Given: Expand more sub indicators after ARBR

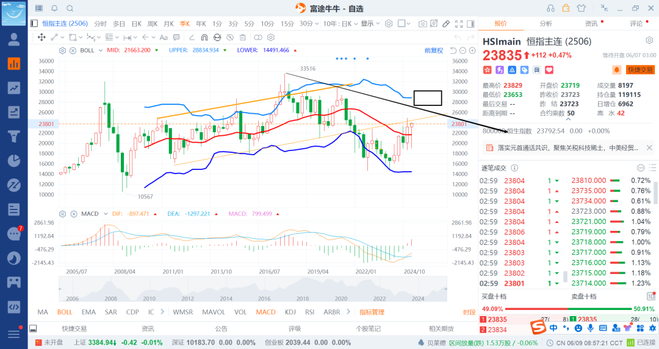Looking at the screenshot, I should (x=348, y=312).
